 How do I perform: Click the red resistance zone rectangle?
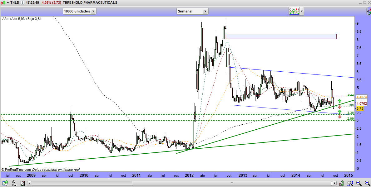pyautogui.click(x=281, y=36)
